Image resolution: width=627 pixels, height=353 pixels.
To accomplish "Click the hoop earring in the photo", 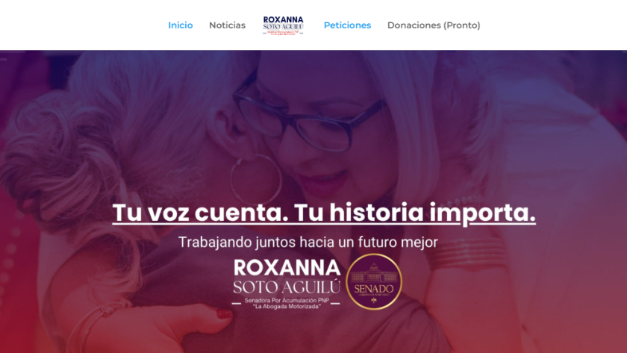I will pyautogui.click(x=256, y=179).
